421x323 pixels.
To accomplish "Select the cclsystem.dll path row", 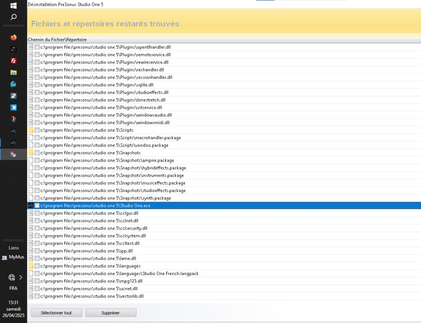I will coord(224,236).
